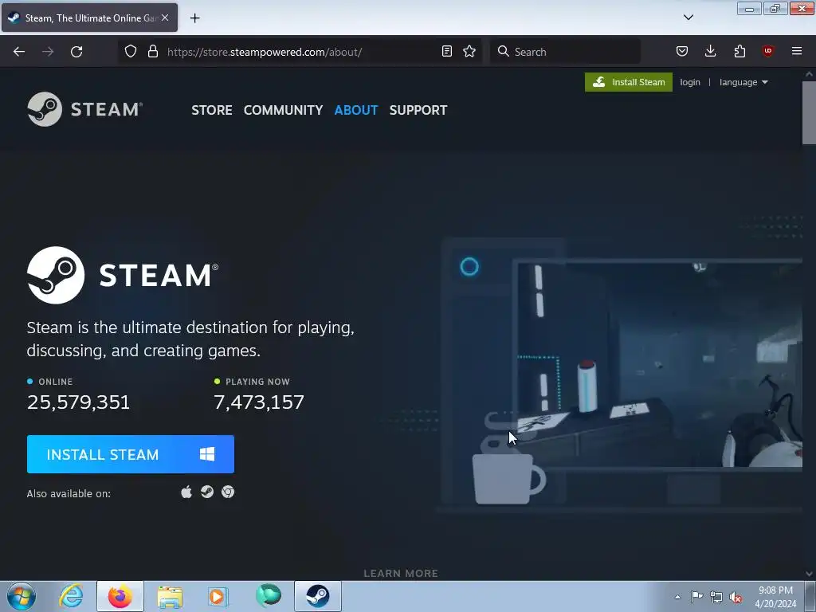The image size is (816, 612).
Task: Go back using the browser back arrow
Action: click(19, 52)
